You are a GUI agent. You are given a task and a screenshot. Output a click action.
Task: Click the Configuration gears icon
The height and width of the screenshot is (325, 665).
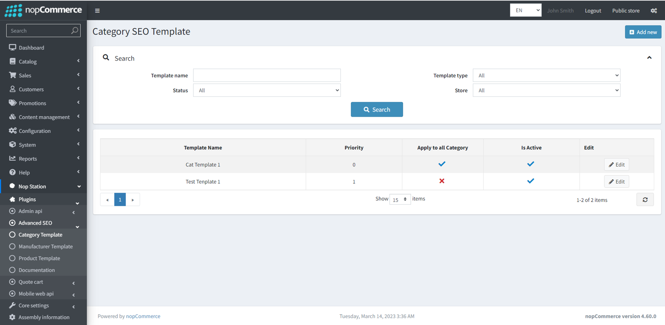tap(12, 131)
